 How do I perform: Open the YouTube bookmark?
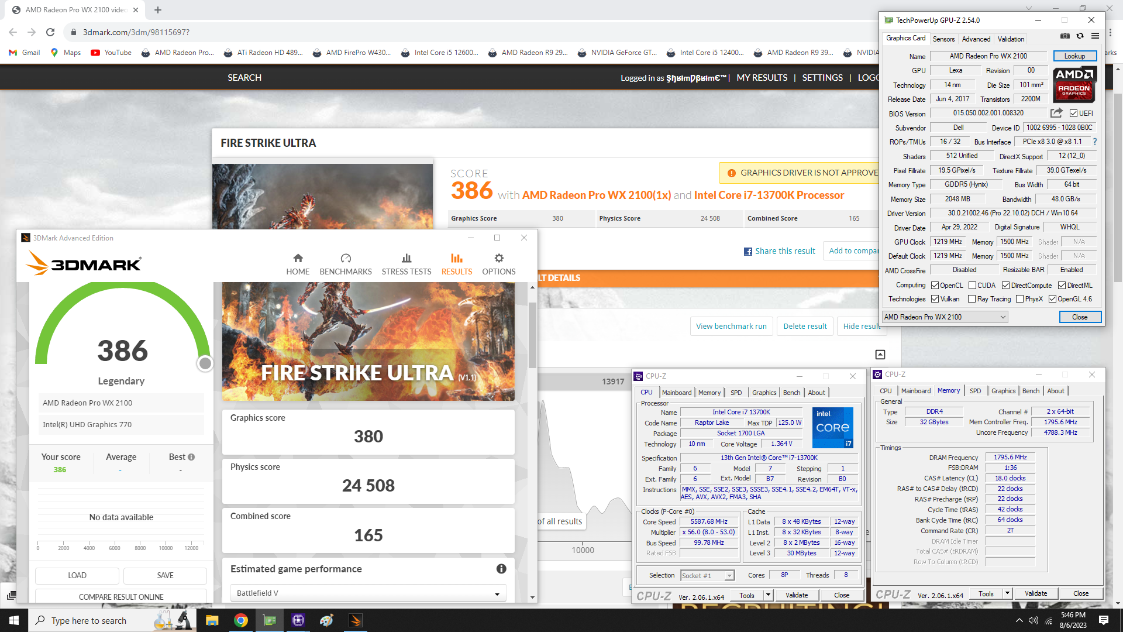coord(111,53)
